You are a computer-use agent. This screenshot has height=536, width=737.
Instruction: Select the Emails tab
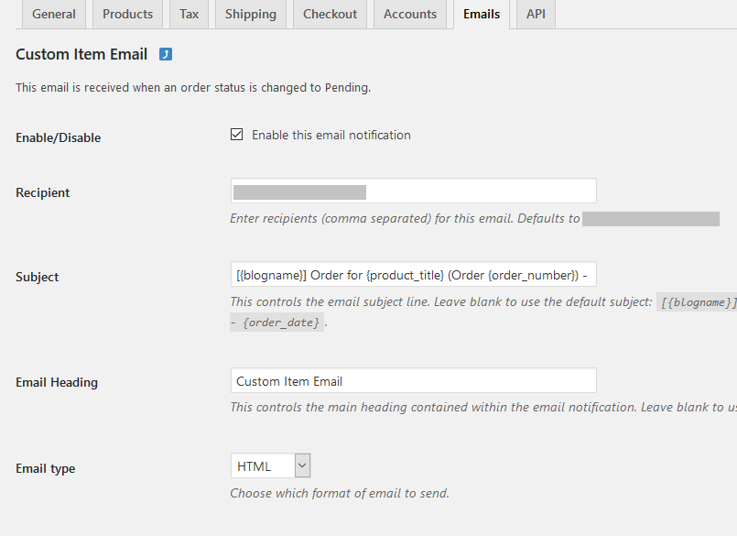(482, 14)
